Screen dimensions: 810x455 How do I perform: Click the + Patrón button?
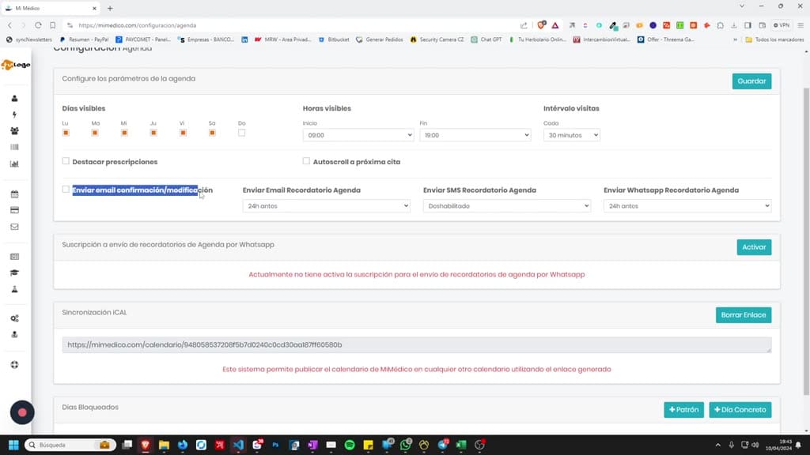pos(683,410)
